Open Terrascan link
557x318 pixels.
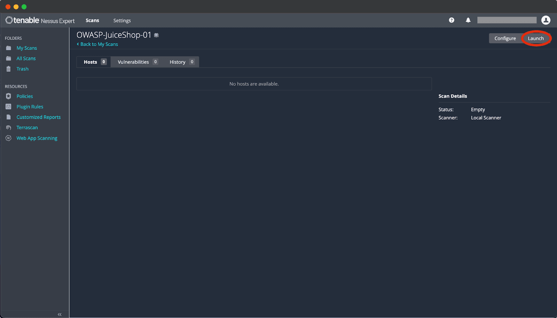pos(27,127)
